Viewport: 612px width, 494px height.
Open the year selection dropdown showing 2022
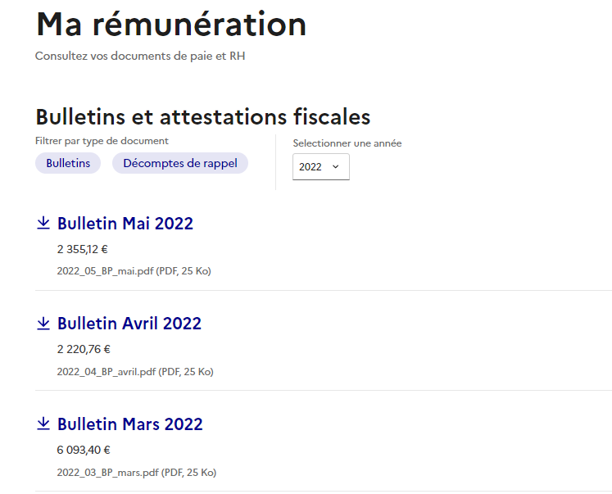tap(320, 166)
